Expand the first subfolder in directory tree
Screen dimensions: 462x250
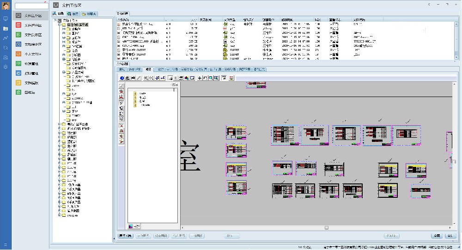[64, 29]
